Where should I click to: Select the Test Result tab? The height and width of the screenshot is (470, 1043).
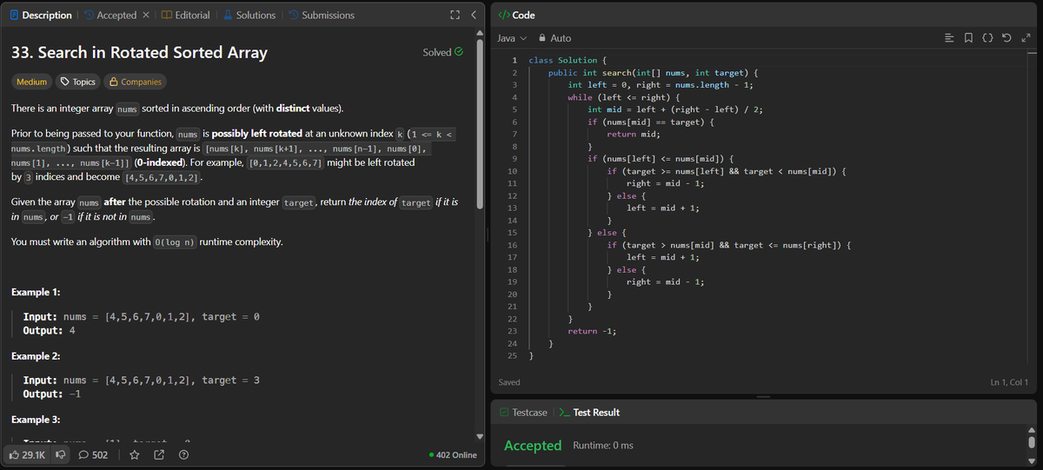click(x=588, y=412)
